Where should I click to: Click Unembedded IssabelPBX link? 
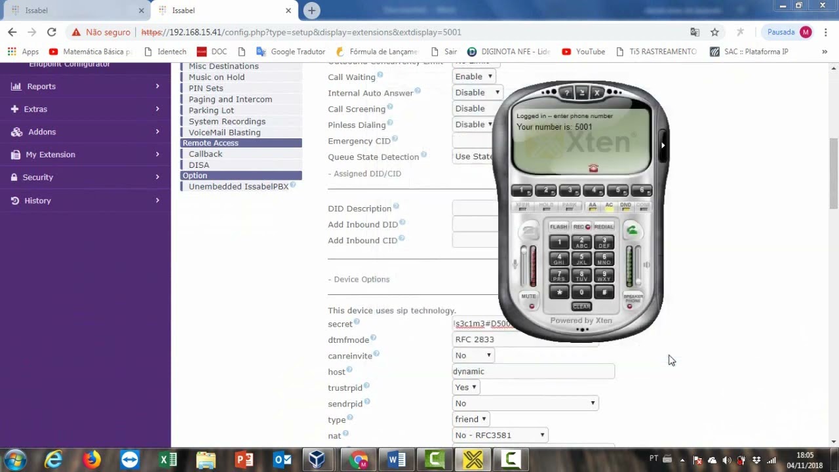tap(239, 187)
